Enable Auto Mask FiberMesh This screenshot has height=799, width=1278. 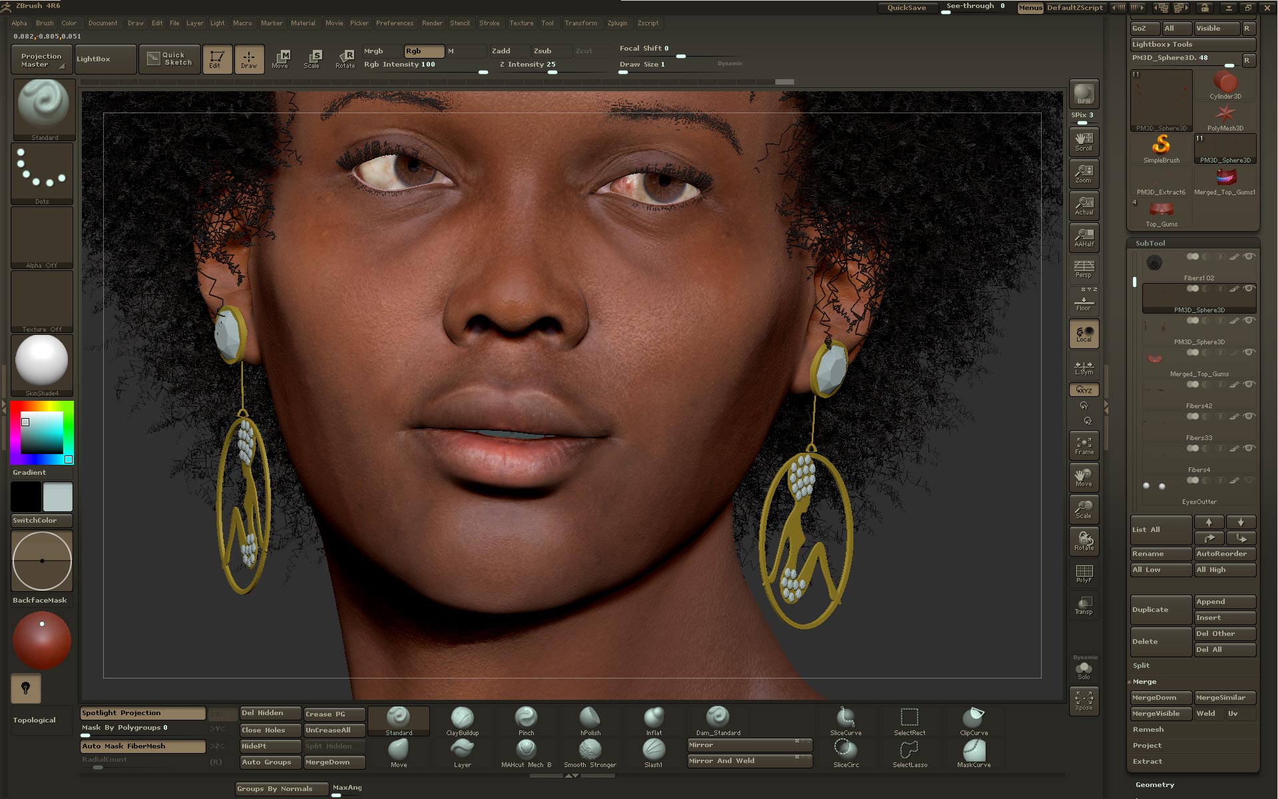point(142,746)
